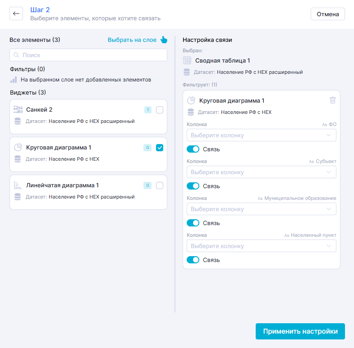This screenshot has height=348, width=354.
Task: Click the back arrow button
Action: coord(16,14)
